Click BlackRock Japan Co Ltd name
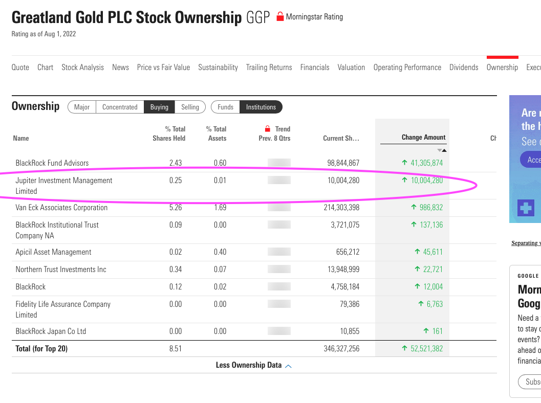This screenshot has width=541, height=403. point(51,331)
